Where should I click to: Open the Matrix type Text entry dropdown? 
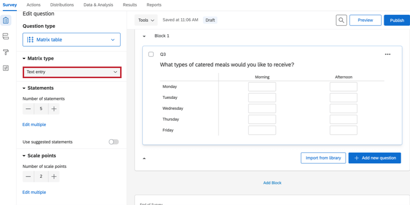72,72
